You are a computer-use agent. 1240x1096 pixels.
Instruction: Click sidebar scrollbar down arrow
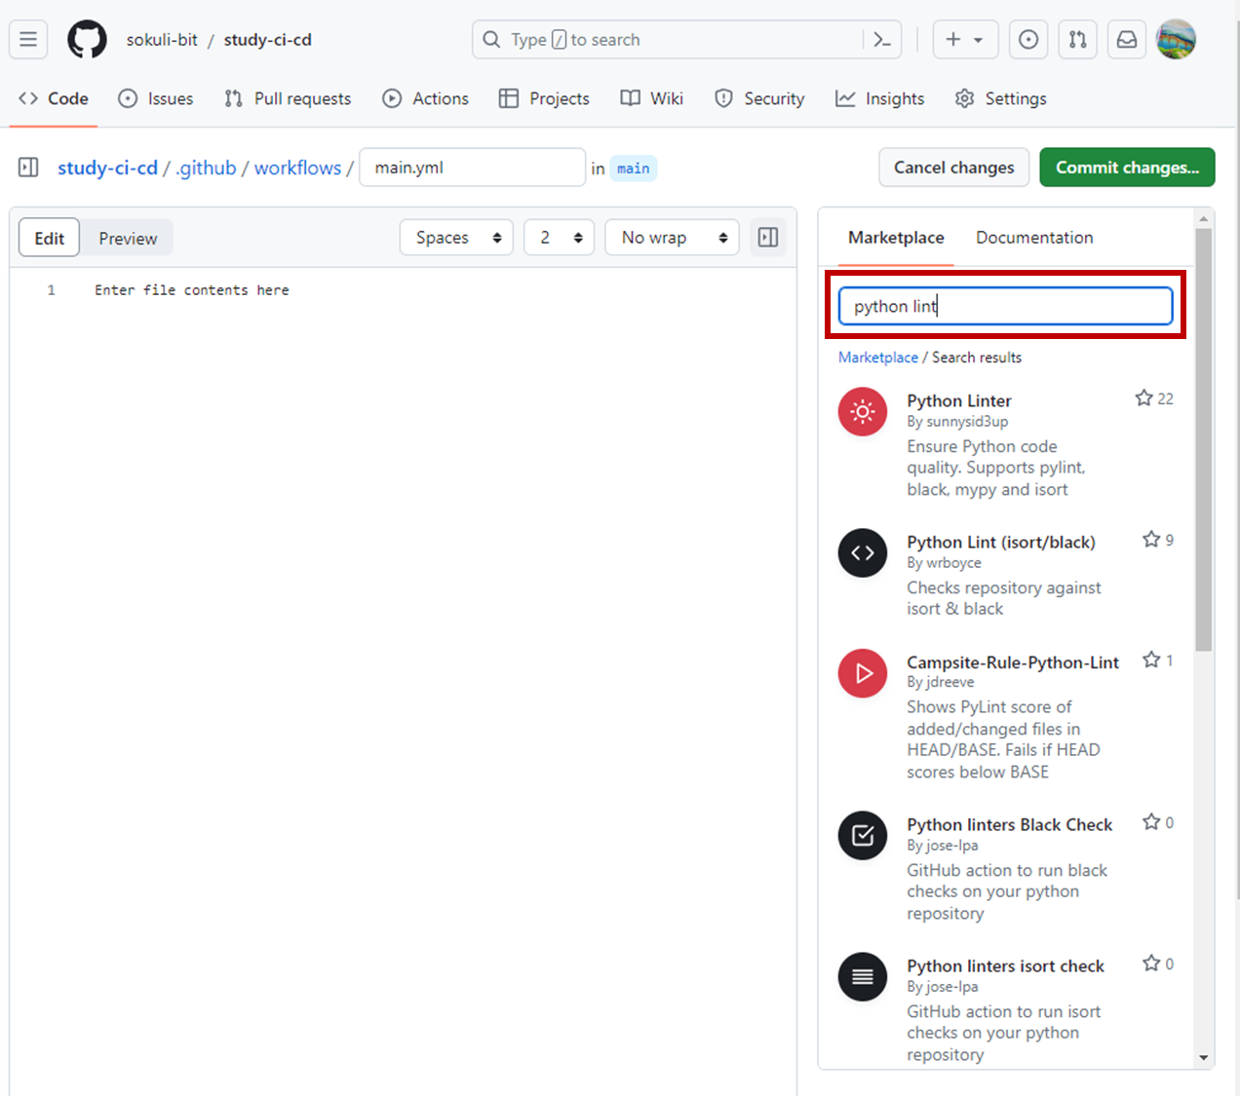tap(1204, 1058)
